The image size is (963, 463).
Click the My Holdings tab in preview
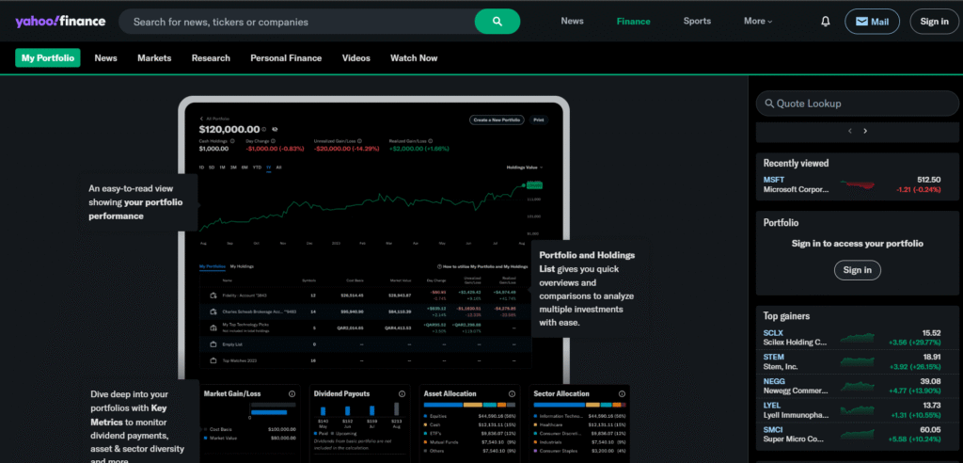[242, 266]
